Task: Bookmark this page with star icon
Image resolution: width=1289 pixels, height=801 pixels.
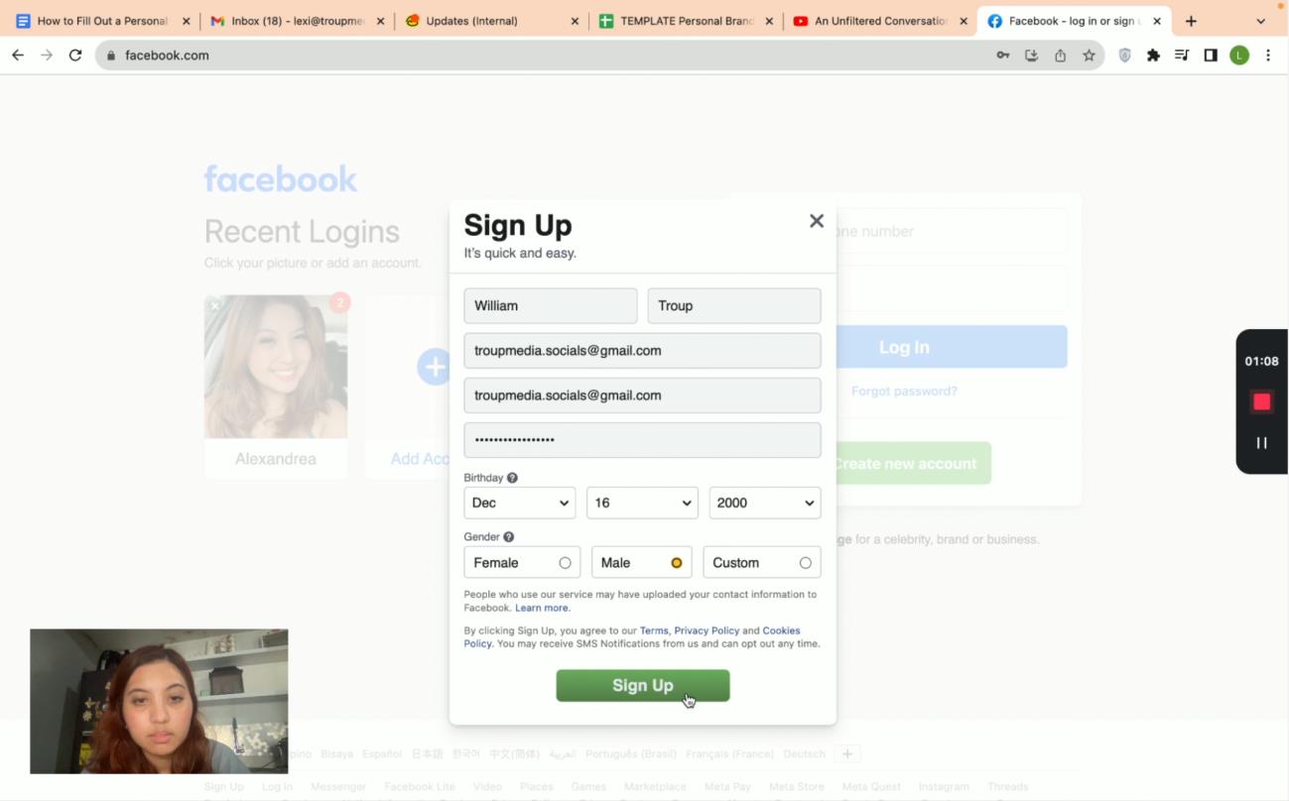Action: (1089, 56)
